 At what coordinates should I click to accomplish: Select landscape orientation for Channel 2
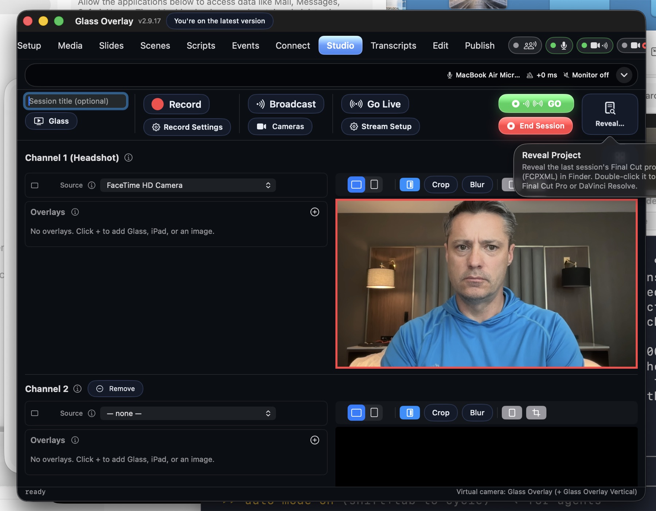coord(356,413)
